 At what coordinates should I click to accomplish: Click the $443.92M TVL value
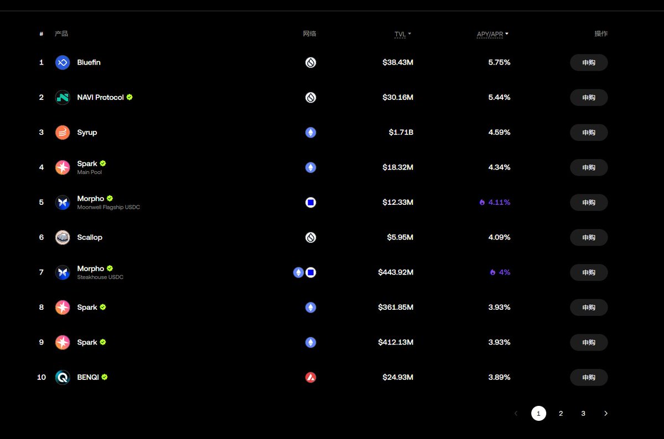[396, 272]
